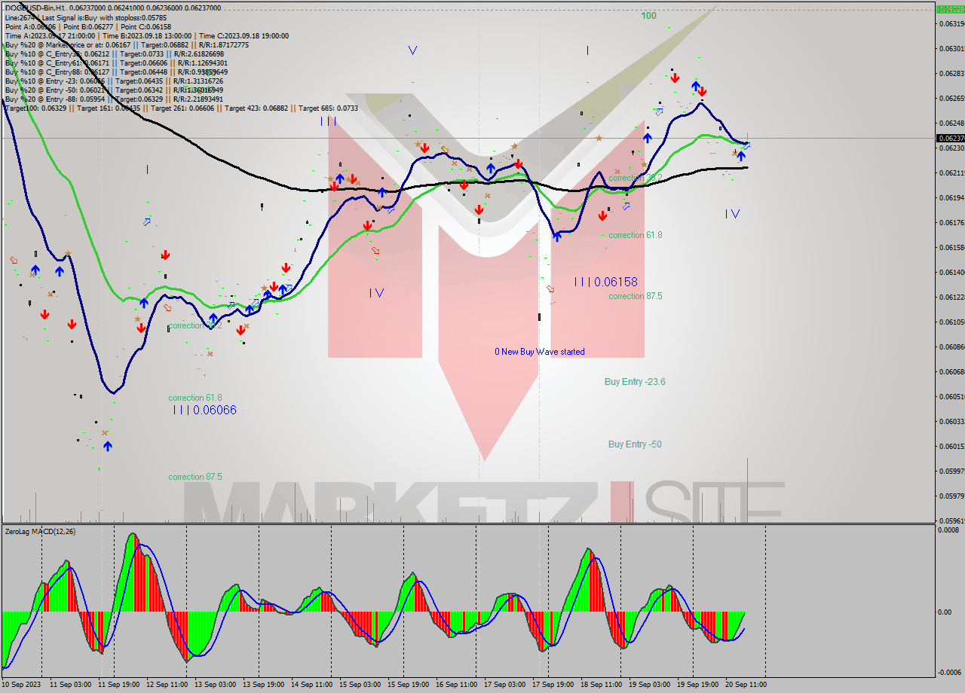Click the '0 New Buy Wave started' label
The width and height of the screenshot is (965, 693).
(540, 352)
